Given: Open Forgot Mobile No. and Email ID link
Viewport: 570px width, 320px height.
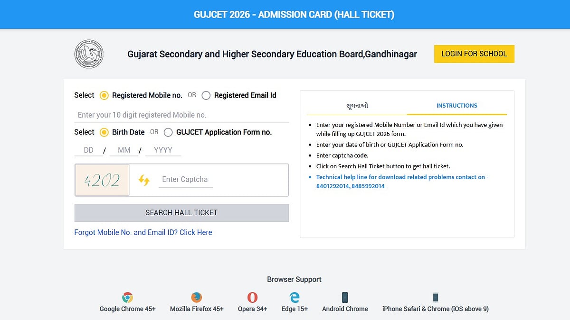Looking at the screenshot, I should (x=143, y=232).
